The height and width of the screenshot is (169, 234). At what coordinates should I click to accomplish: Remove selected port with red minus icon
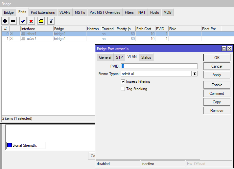click(13, 21)
